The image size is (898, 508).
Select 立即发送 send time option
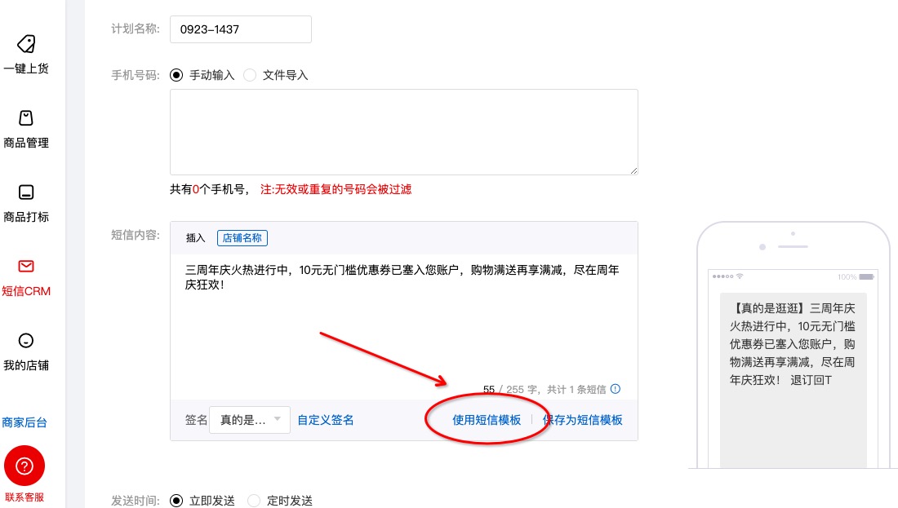176,501
